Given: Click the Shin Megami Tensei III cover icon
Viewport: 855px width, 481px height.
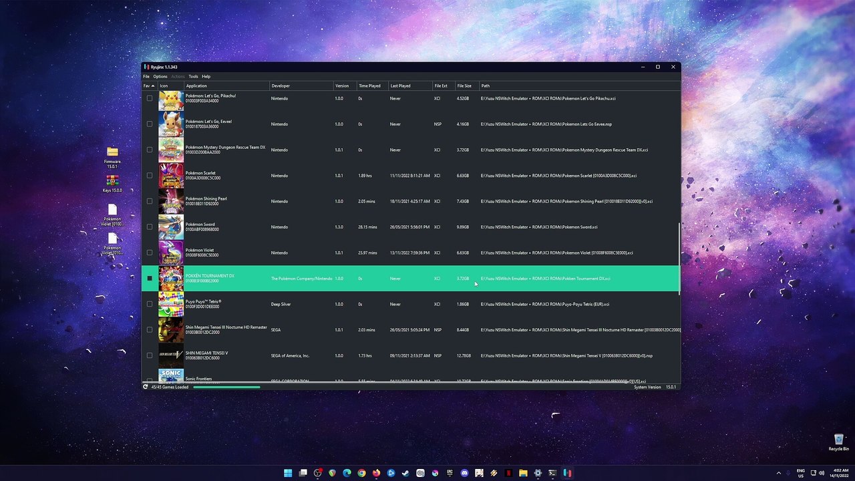Looking at the screenshot, I should [x=171, y=330].
